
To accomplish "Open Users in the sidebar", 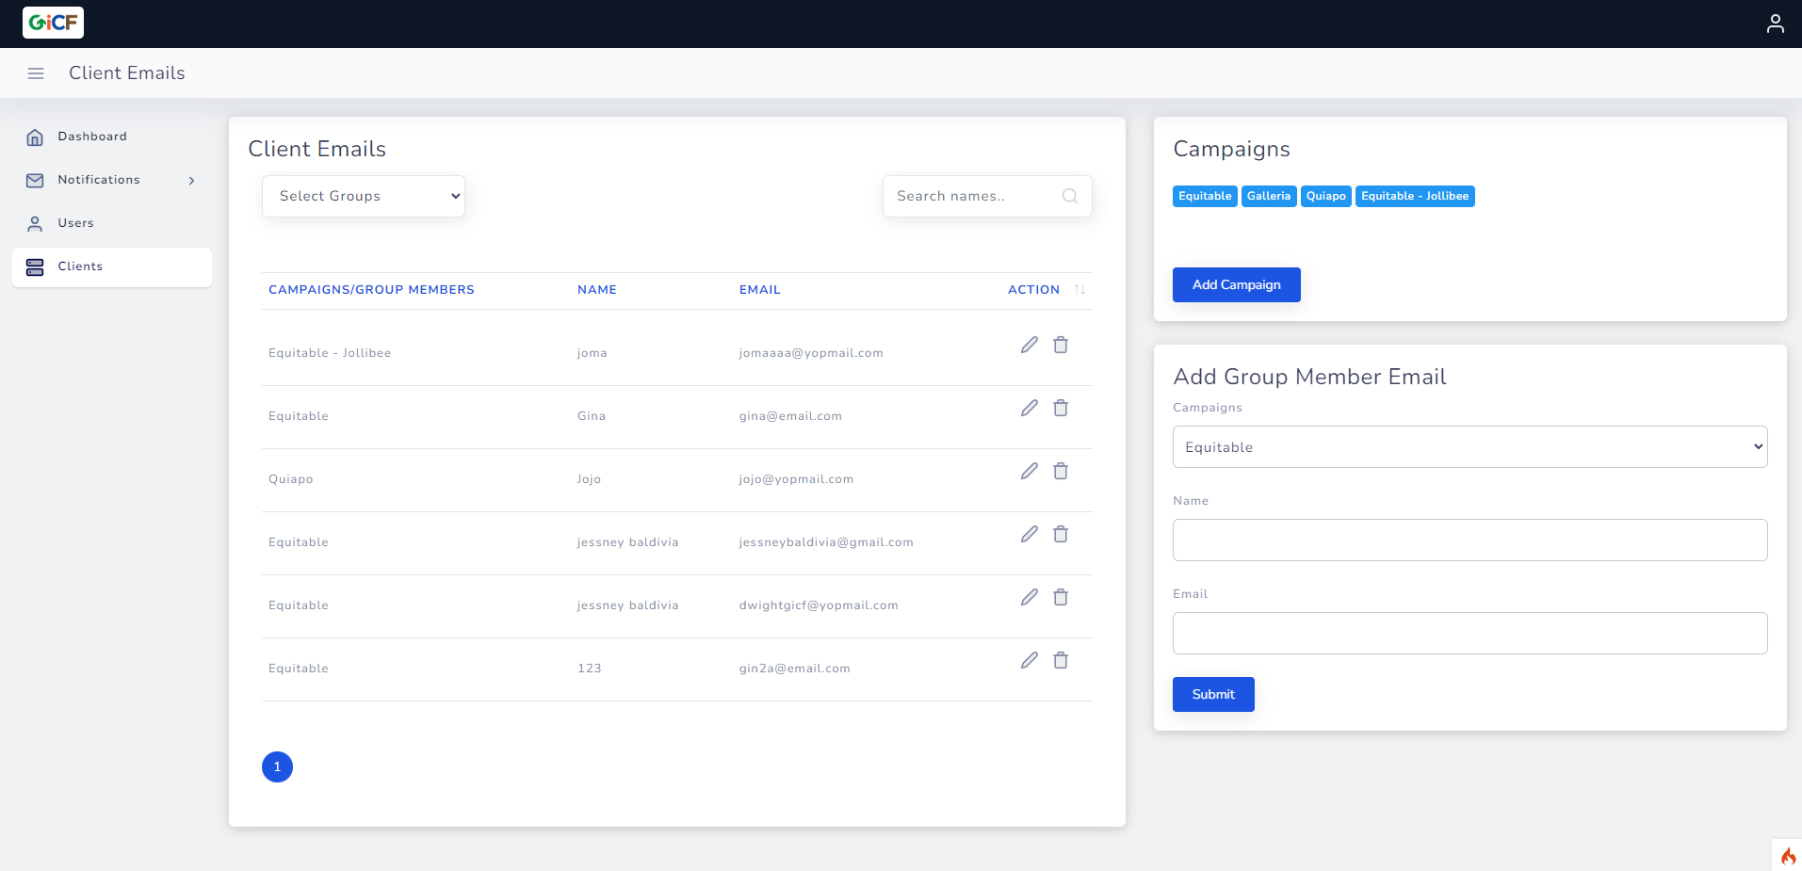I will click(x=75, y=223).
